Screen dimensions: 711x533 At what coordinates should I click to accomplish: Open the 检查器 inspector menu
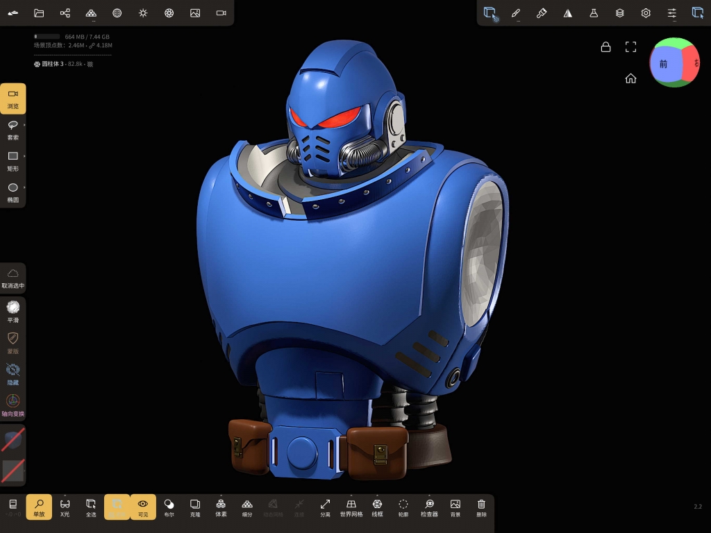click(x=429, y=507)
